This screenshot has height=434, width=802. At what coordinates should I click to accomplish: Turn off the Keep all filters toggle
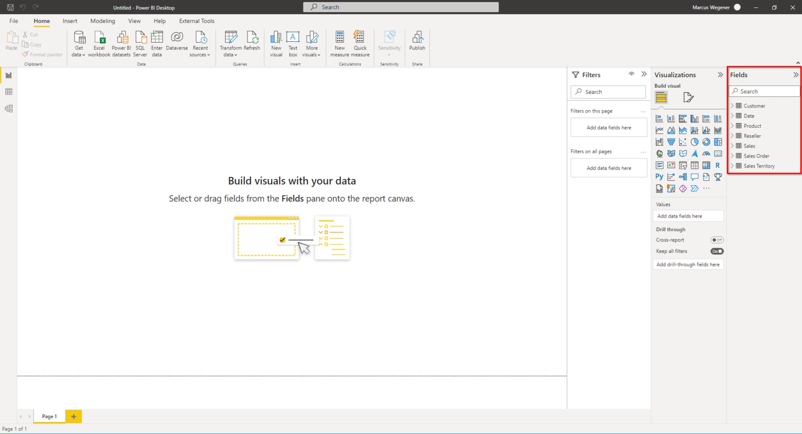716,251
